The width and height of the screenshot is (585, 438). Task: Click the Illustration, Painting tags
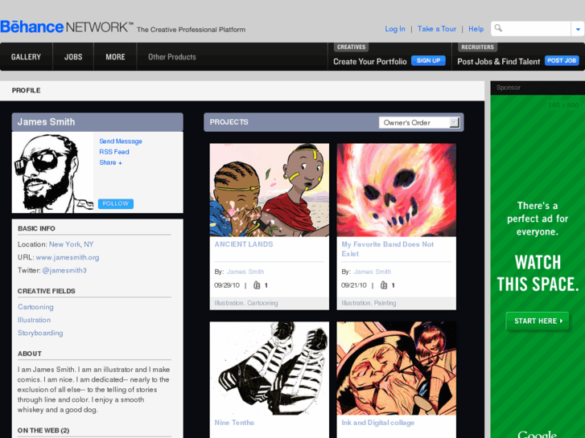click(369, 303)
